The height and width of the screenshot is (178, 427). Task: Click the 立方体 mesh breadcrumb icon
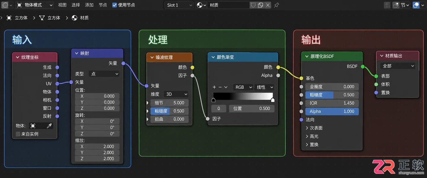coord(42,18)
